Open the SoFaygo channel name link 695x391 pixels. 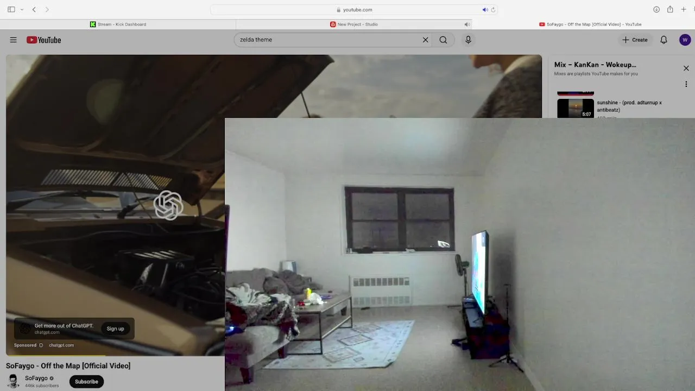pos(36,378)
